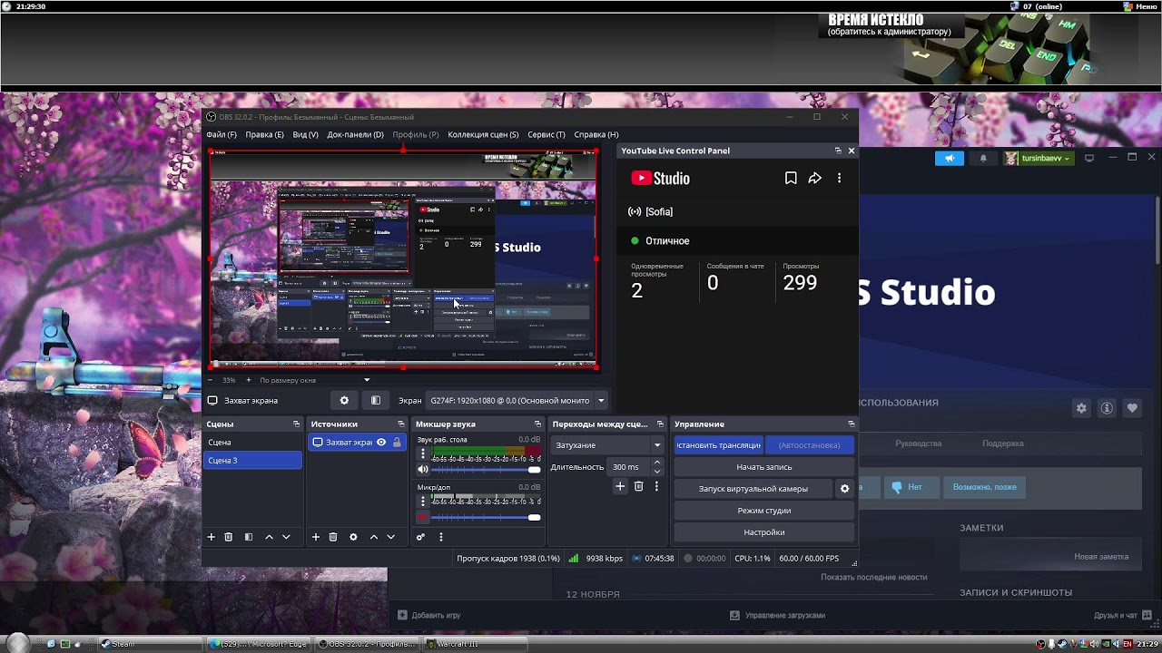Add a scene transition with plus icon

[620, 486]
